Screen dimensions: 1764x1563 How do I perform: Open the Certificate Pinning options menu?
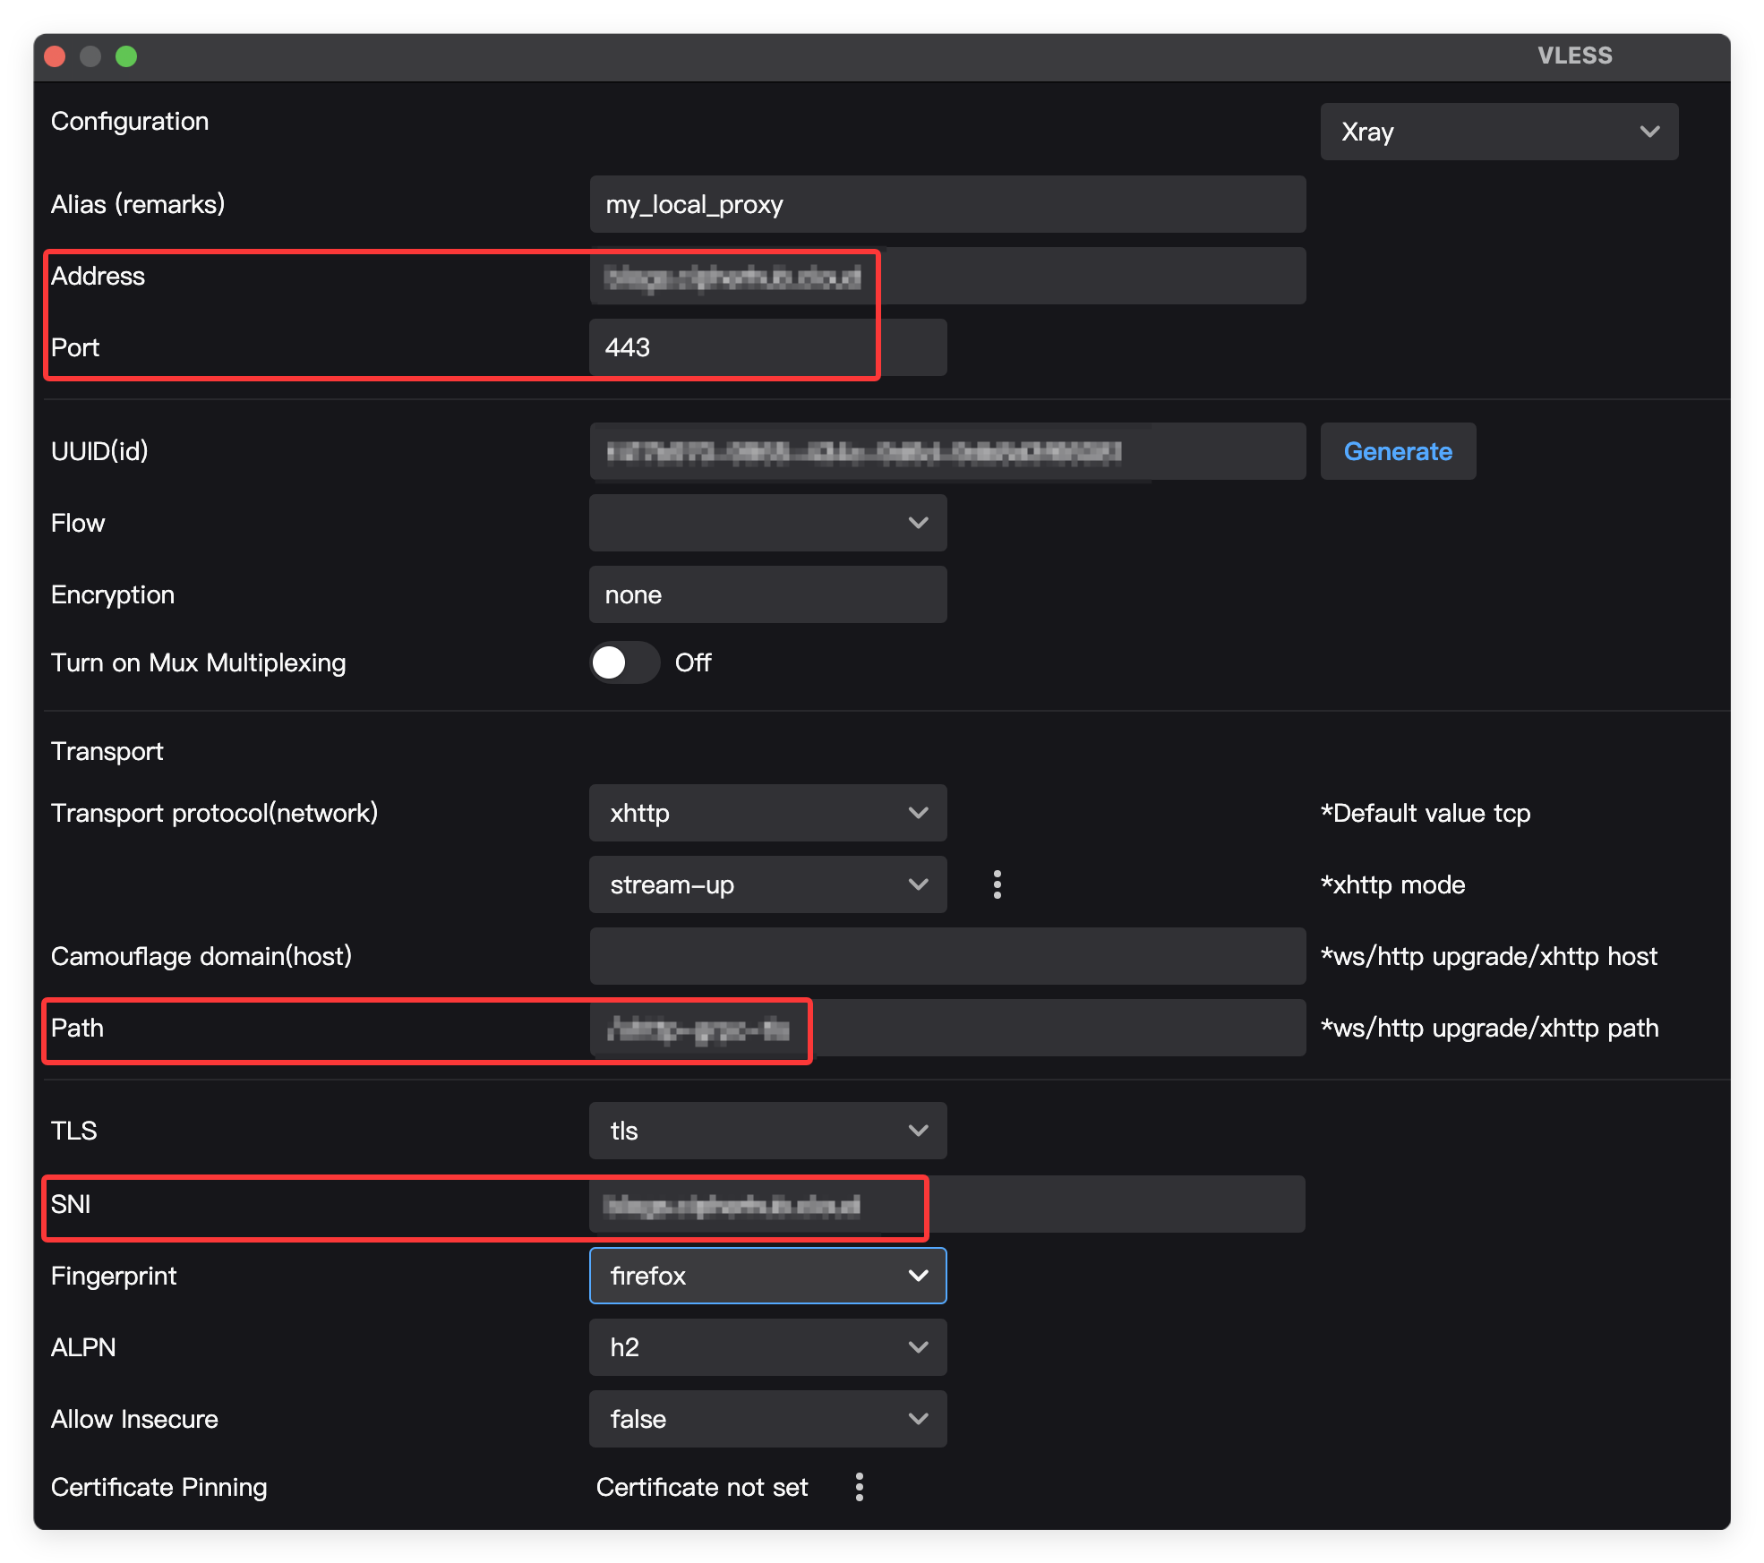(x=859, y=1486)
